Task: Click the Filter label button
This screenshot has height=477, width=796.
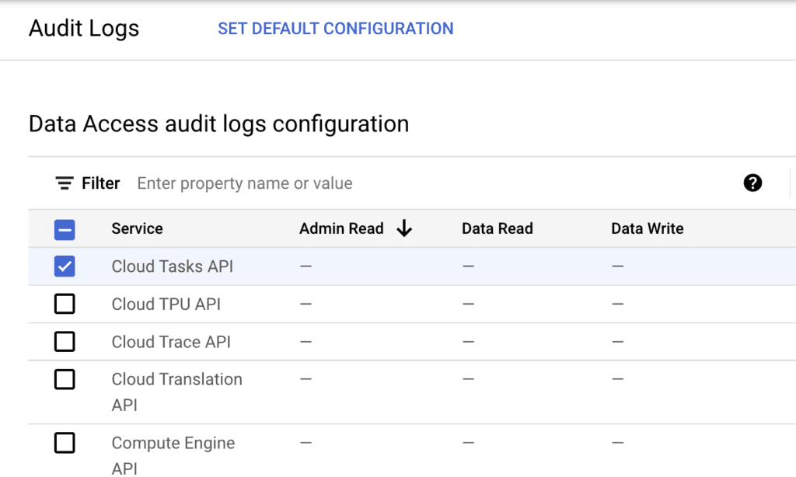Action: [x=101, y=183]
